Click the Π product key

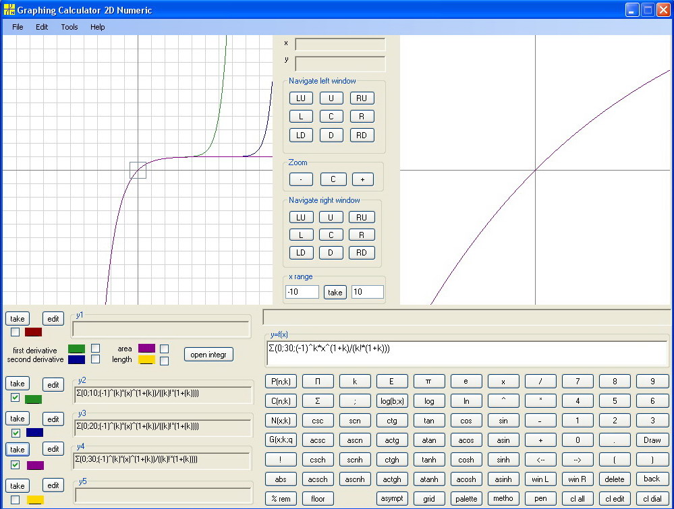318,381
